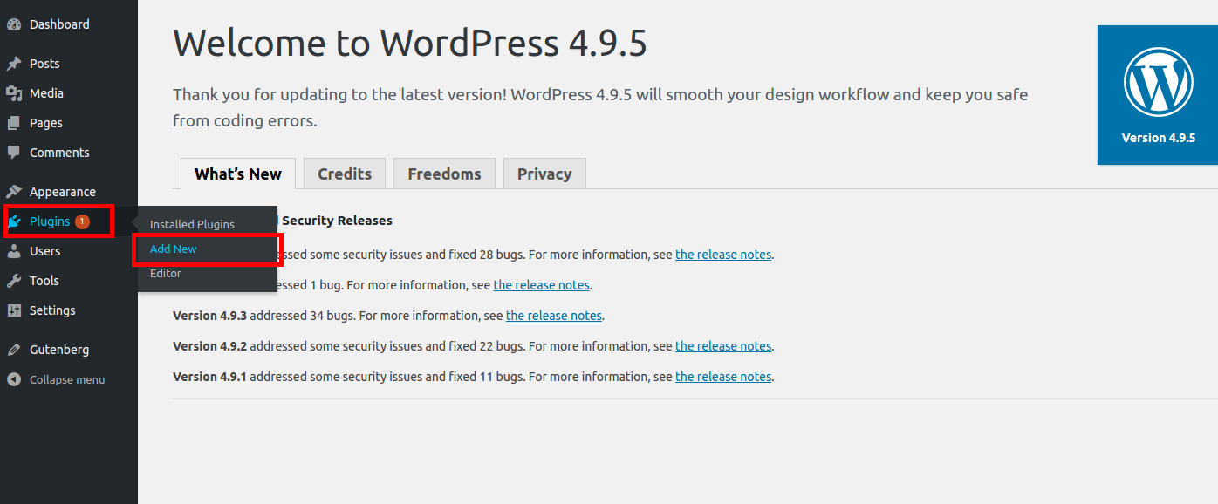The image size is (1218, 504).
Task: Click the Settings sliders icon
Action: point(14,310)
